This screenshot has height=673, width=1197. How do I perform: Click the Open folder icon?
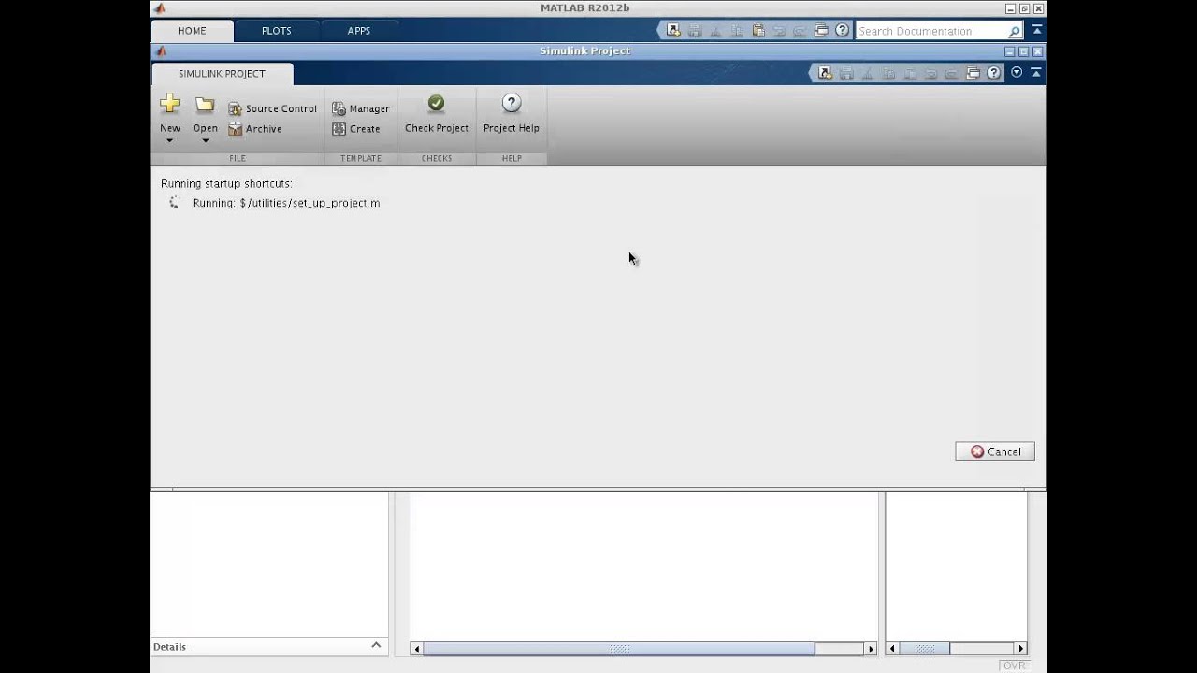tap(205, 105)
